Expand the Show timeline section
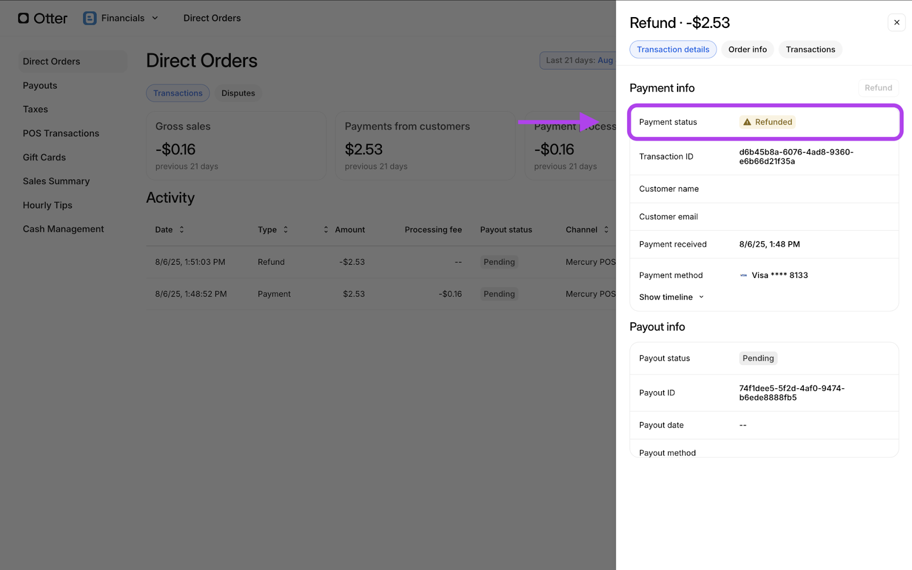The image size is (912, 570). coord(671,297)
